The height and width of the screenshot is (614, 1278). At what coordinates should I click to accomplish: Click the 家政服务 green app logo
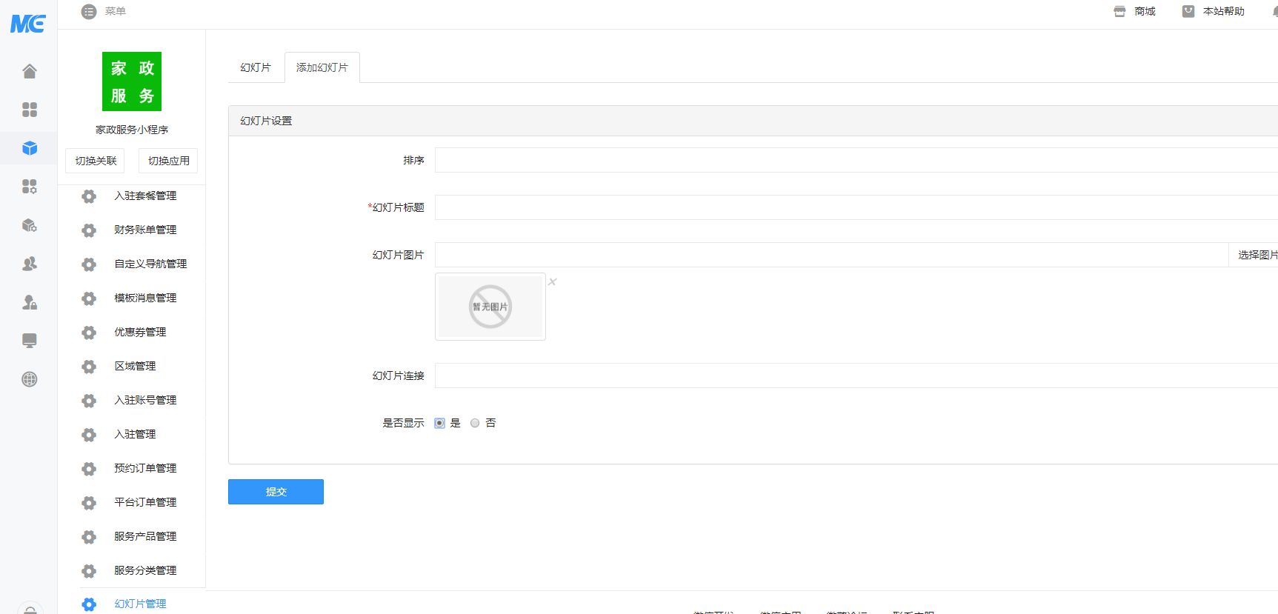pos(132,81)
